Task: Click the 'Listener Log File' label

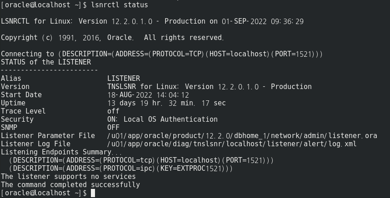Action: coord(35,144)
